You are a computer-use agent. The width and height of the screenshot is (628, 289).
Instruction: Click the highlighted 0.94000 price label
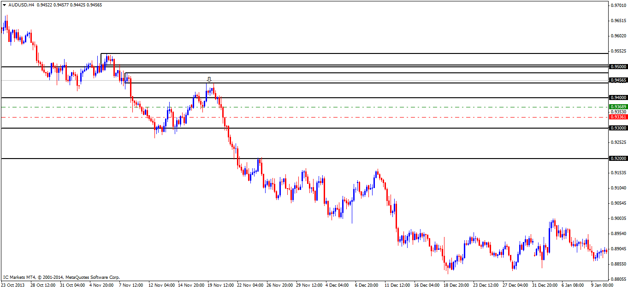618,97
